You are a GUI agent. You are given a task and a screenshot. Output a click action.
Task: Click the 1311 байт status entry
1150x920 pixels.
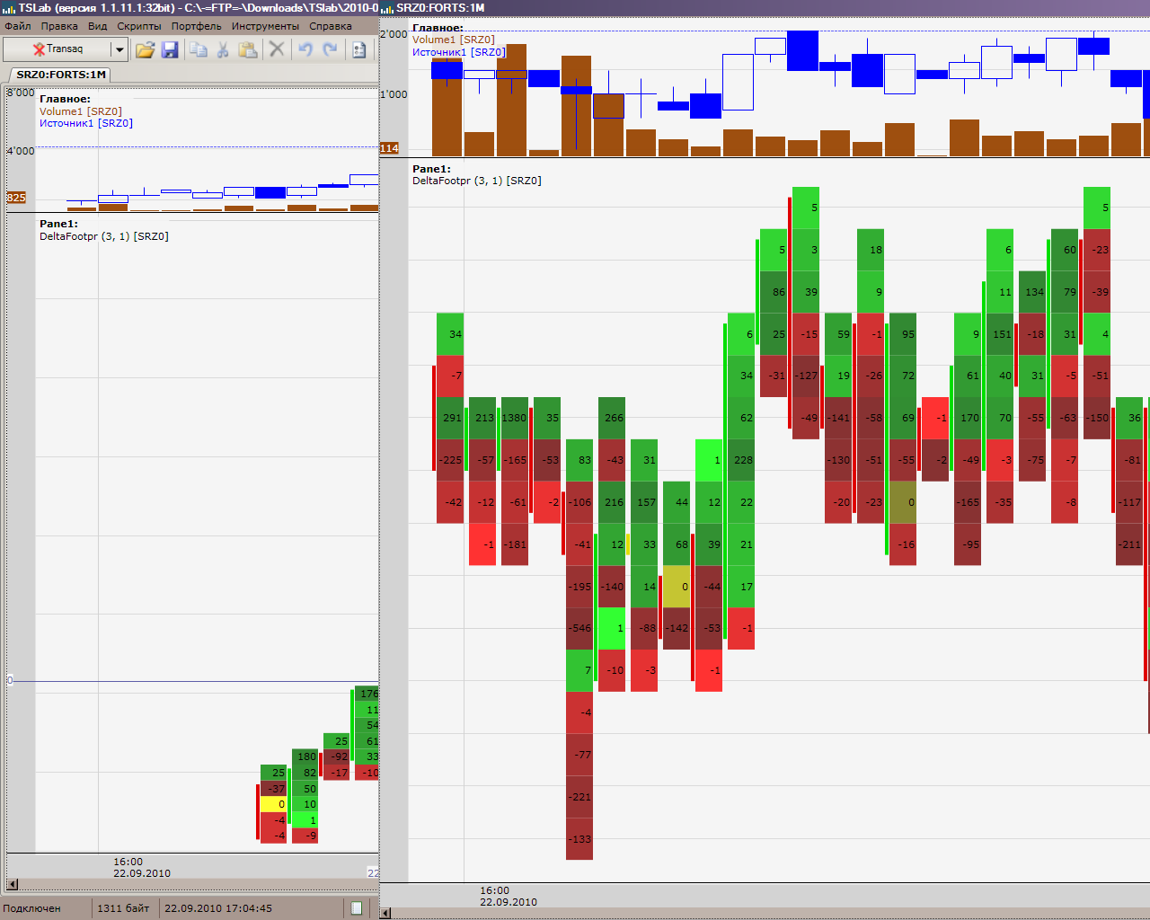(123, 908)
